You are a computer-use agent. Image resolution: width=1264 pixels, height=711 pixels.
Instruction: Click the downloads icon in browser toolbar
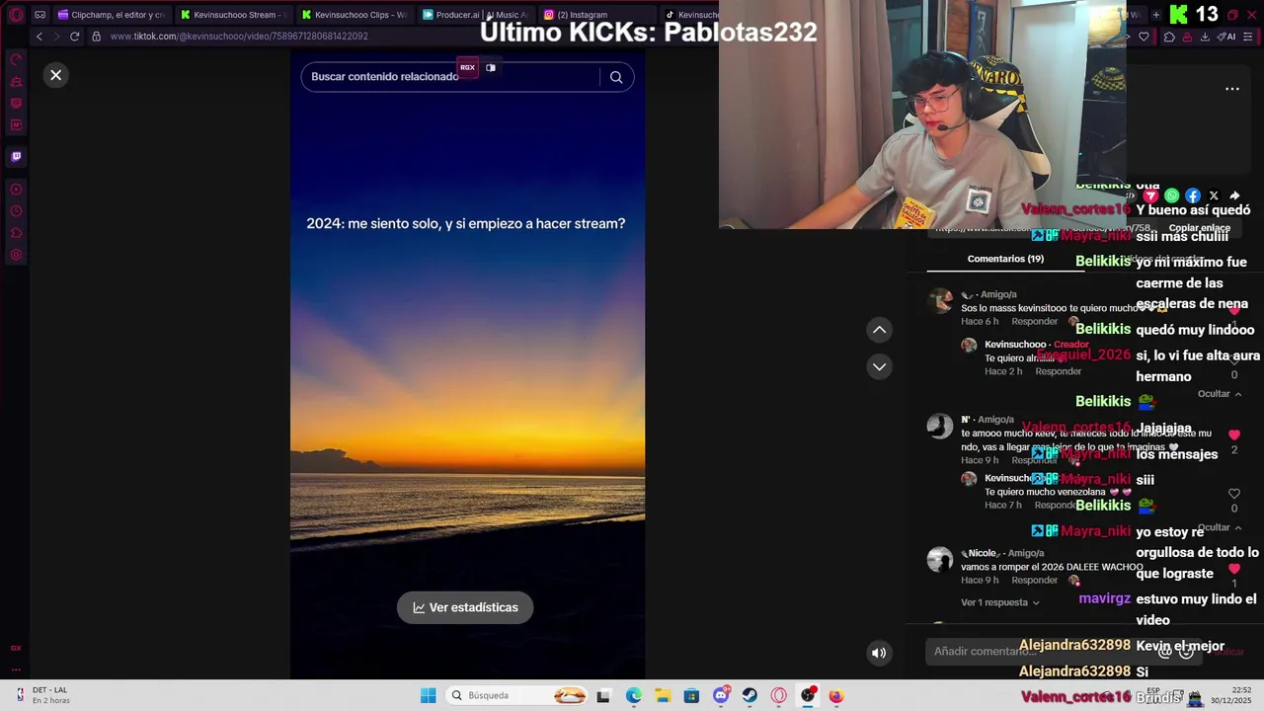tap(1205, 37)
